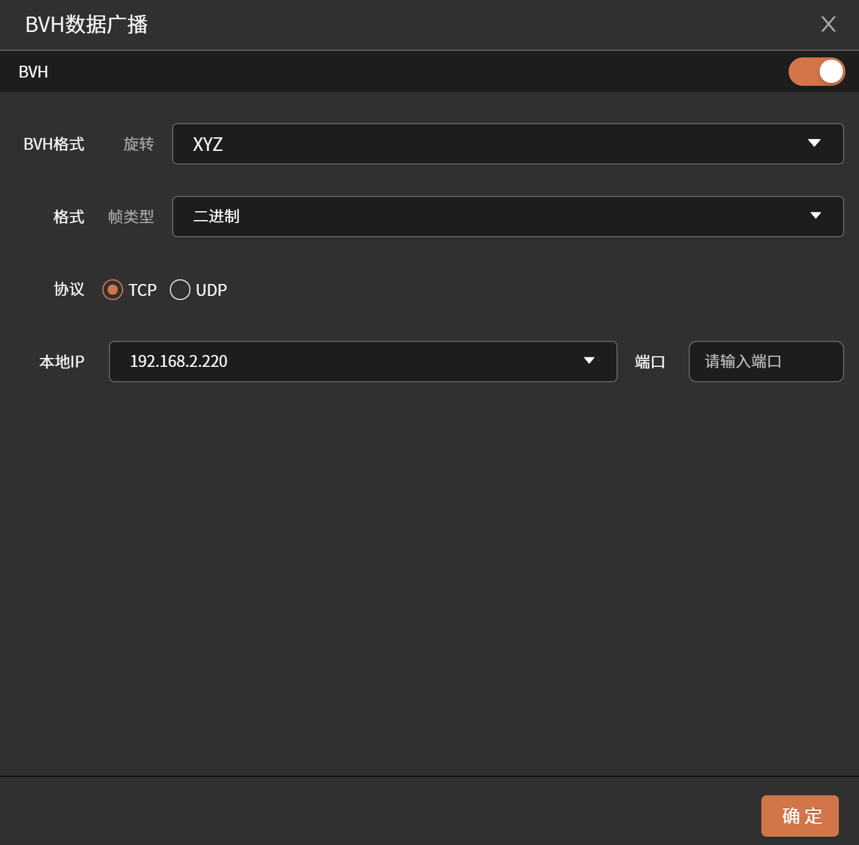Click the BVH section header label
The width and height of the screenshot is (859, 845).
(x=33, y=72)
